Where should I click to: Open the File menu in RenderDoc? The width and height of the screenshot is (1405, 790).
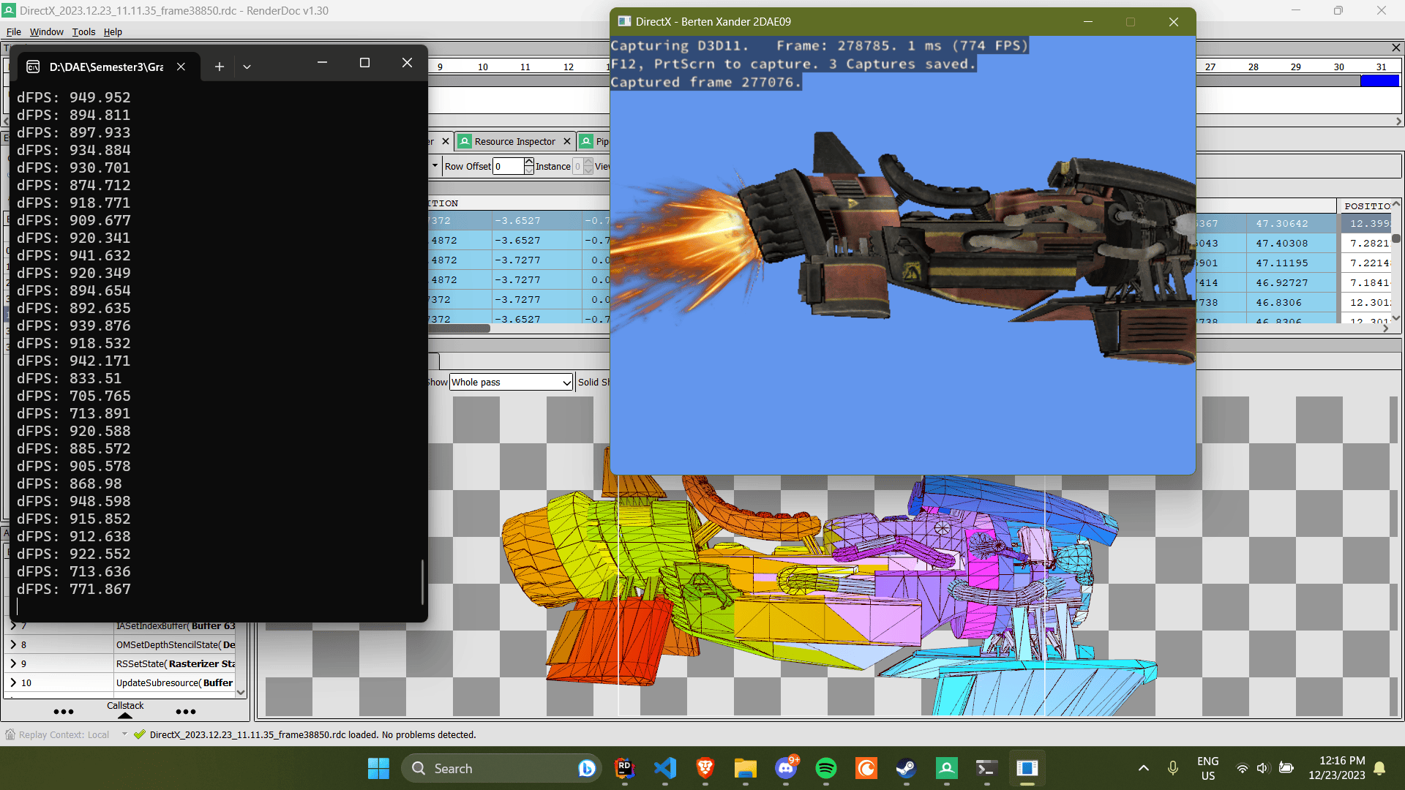(14, 32)
